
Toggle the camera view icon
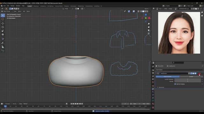pyautogui.click(x=149, y=30)
